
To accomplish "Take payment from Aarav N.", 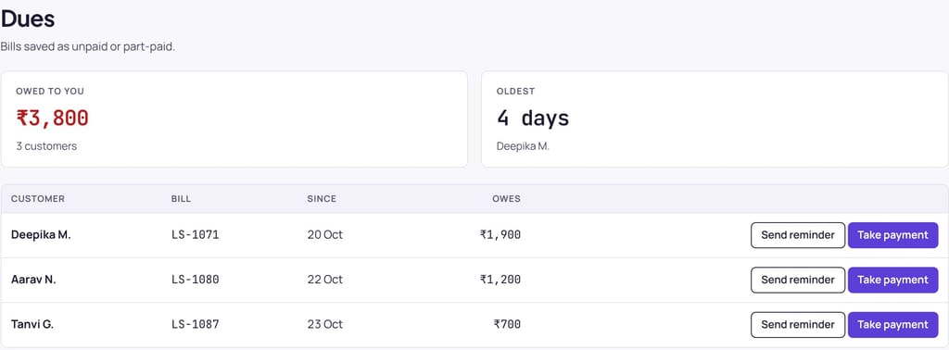I will (892, 280).
